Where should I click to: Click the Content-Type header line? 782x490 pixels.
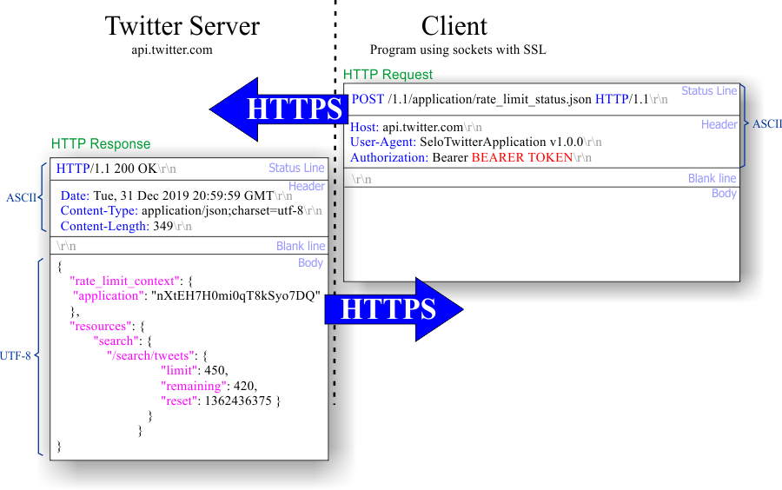click(x=191, y=211)
